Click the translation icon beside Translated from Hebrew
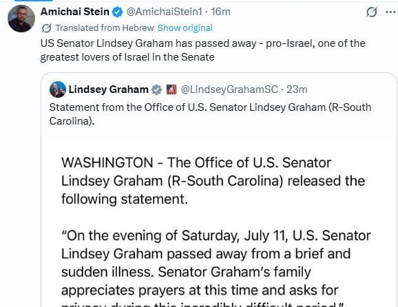This screenshot has height=307, width=398. pyautogui.click(x=46, y=28)
